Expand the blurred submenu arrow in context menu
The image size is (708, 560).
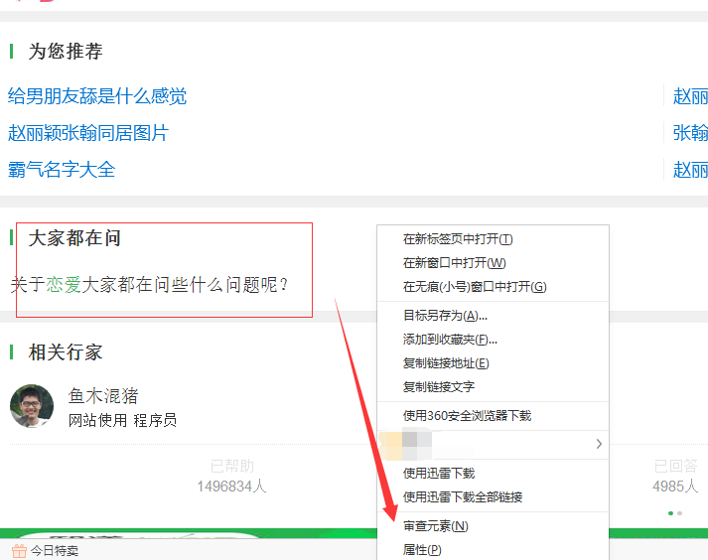598,444
